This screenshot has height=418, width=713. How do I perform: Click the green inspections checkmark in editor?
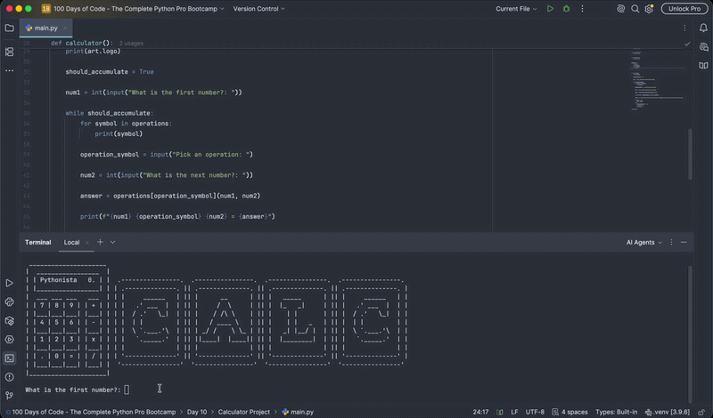(687, 44)
